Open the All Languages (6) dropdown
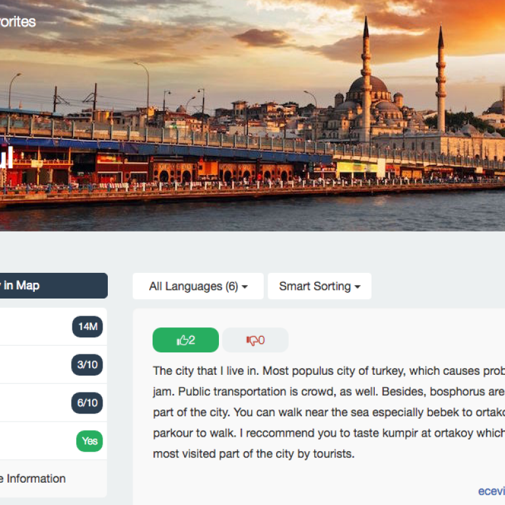The width and height of the screenshot is (505, 505). pos(197,286)
